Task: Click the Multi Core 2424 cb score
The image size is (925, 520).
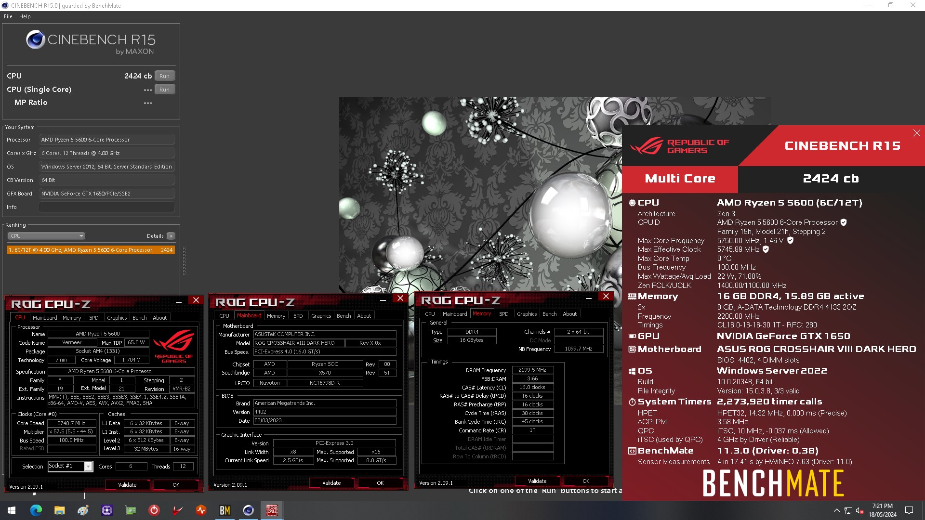Action: (831, 179)
